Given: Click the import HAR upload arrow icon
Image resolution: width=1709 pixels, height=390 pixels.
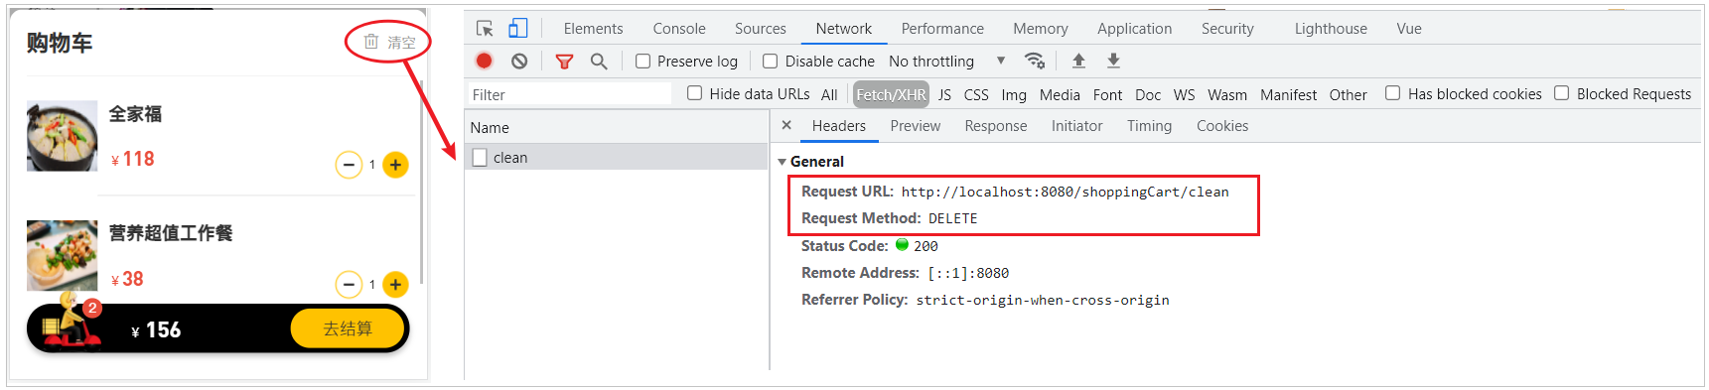Looking at the screenshot, I should tap(1078, 61).
